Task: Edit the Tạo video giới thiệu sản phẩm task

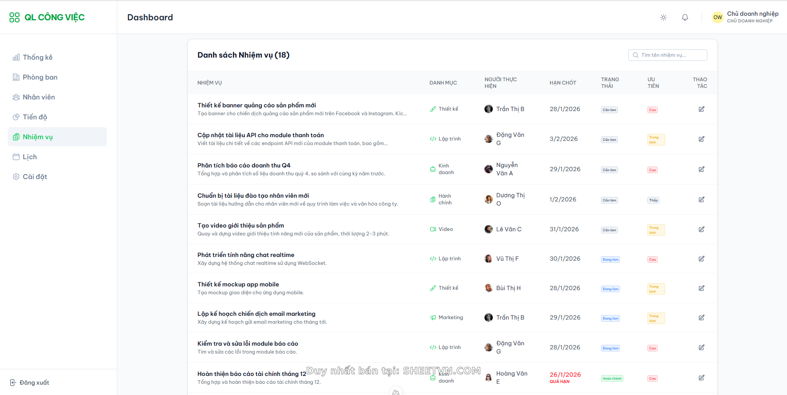Action: pyautogui.click(x=701, y=229)
